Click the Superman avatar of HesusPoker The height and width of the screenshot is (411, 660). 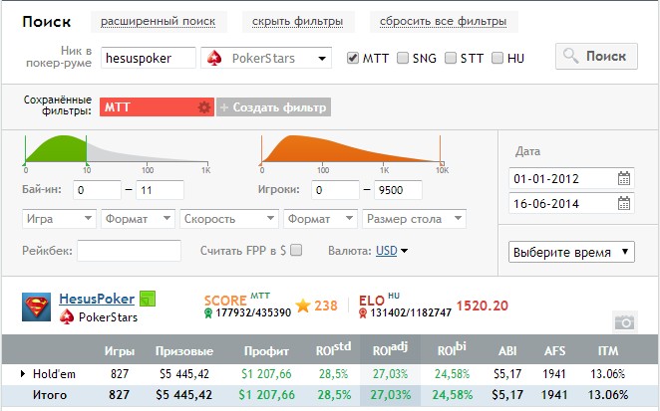(x=37, y=308)
